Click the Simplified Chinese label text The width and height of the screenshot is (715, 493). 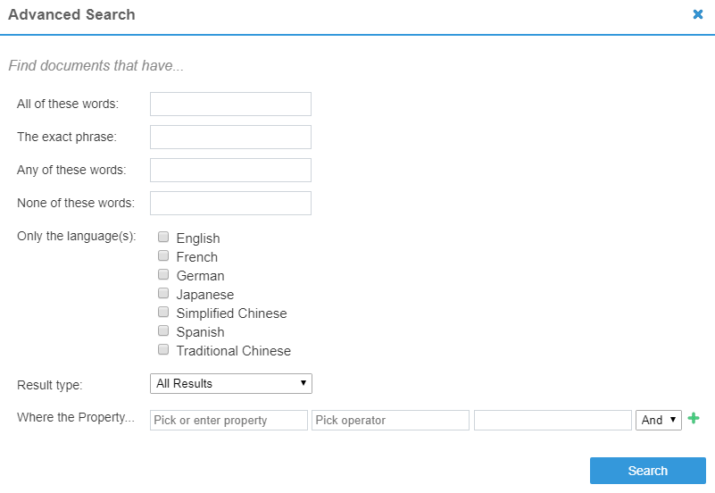tap(231, 313)
